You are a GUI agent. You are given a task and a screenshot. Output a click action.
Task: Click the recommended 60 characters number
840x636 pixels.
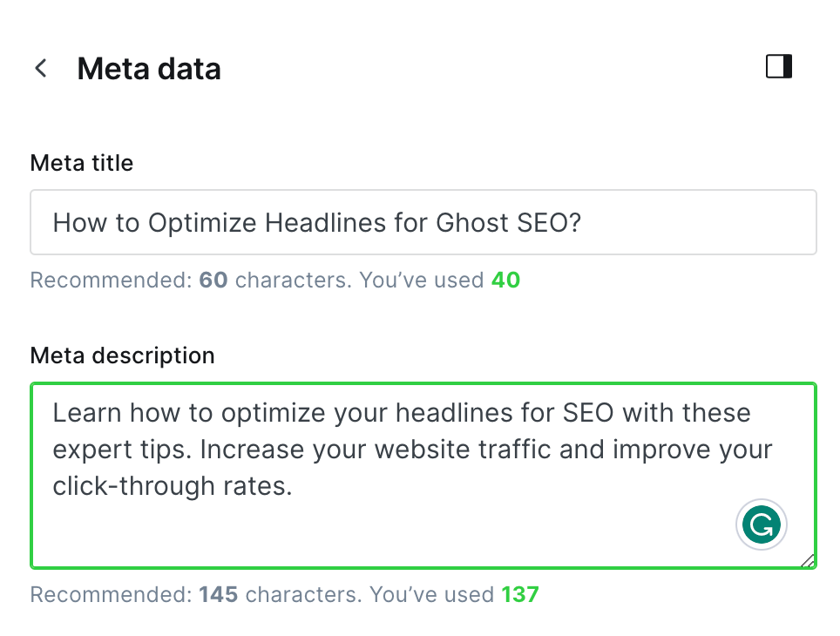click(213, 281)
